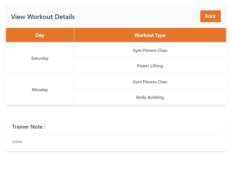Click blank page area below Trainer Note card

(x=116, y=162)
